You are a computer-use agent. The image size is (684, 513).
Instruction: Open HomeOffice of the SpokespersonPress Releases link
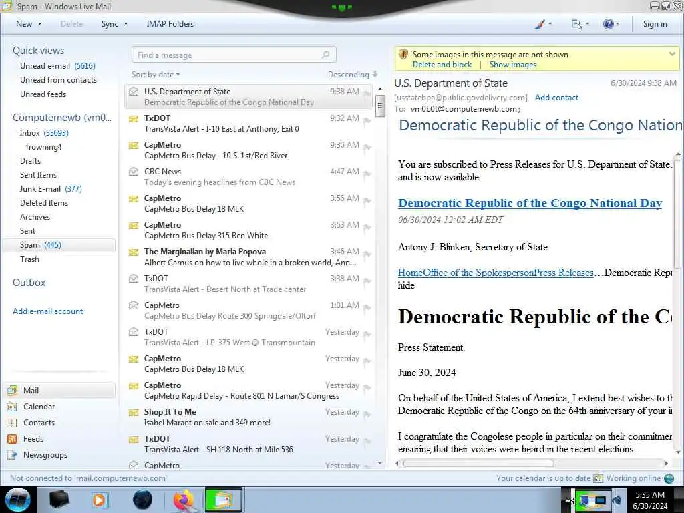coord(496,273)
